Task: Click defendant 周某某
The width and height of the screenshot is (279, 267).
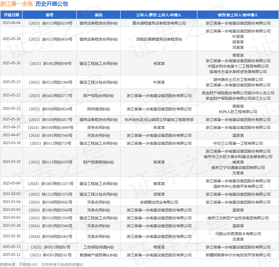Action: pos(238,106)
